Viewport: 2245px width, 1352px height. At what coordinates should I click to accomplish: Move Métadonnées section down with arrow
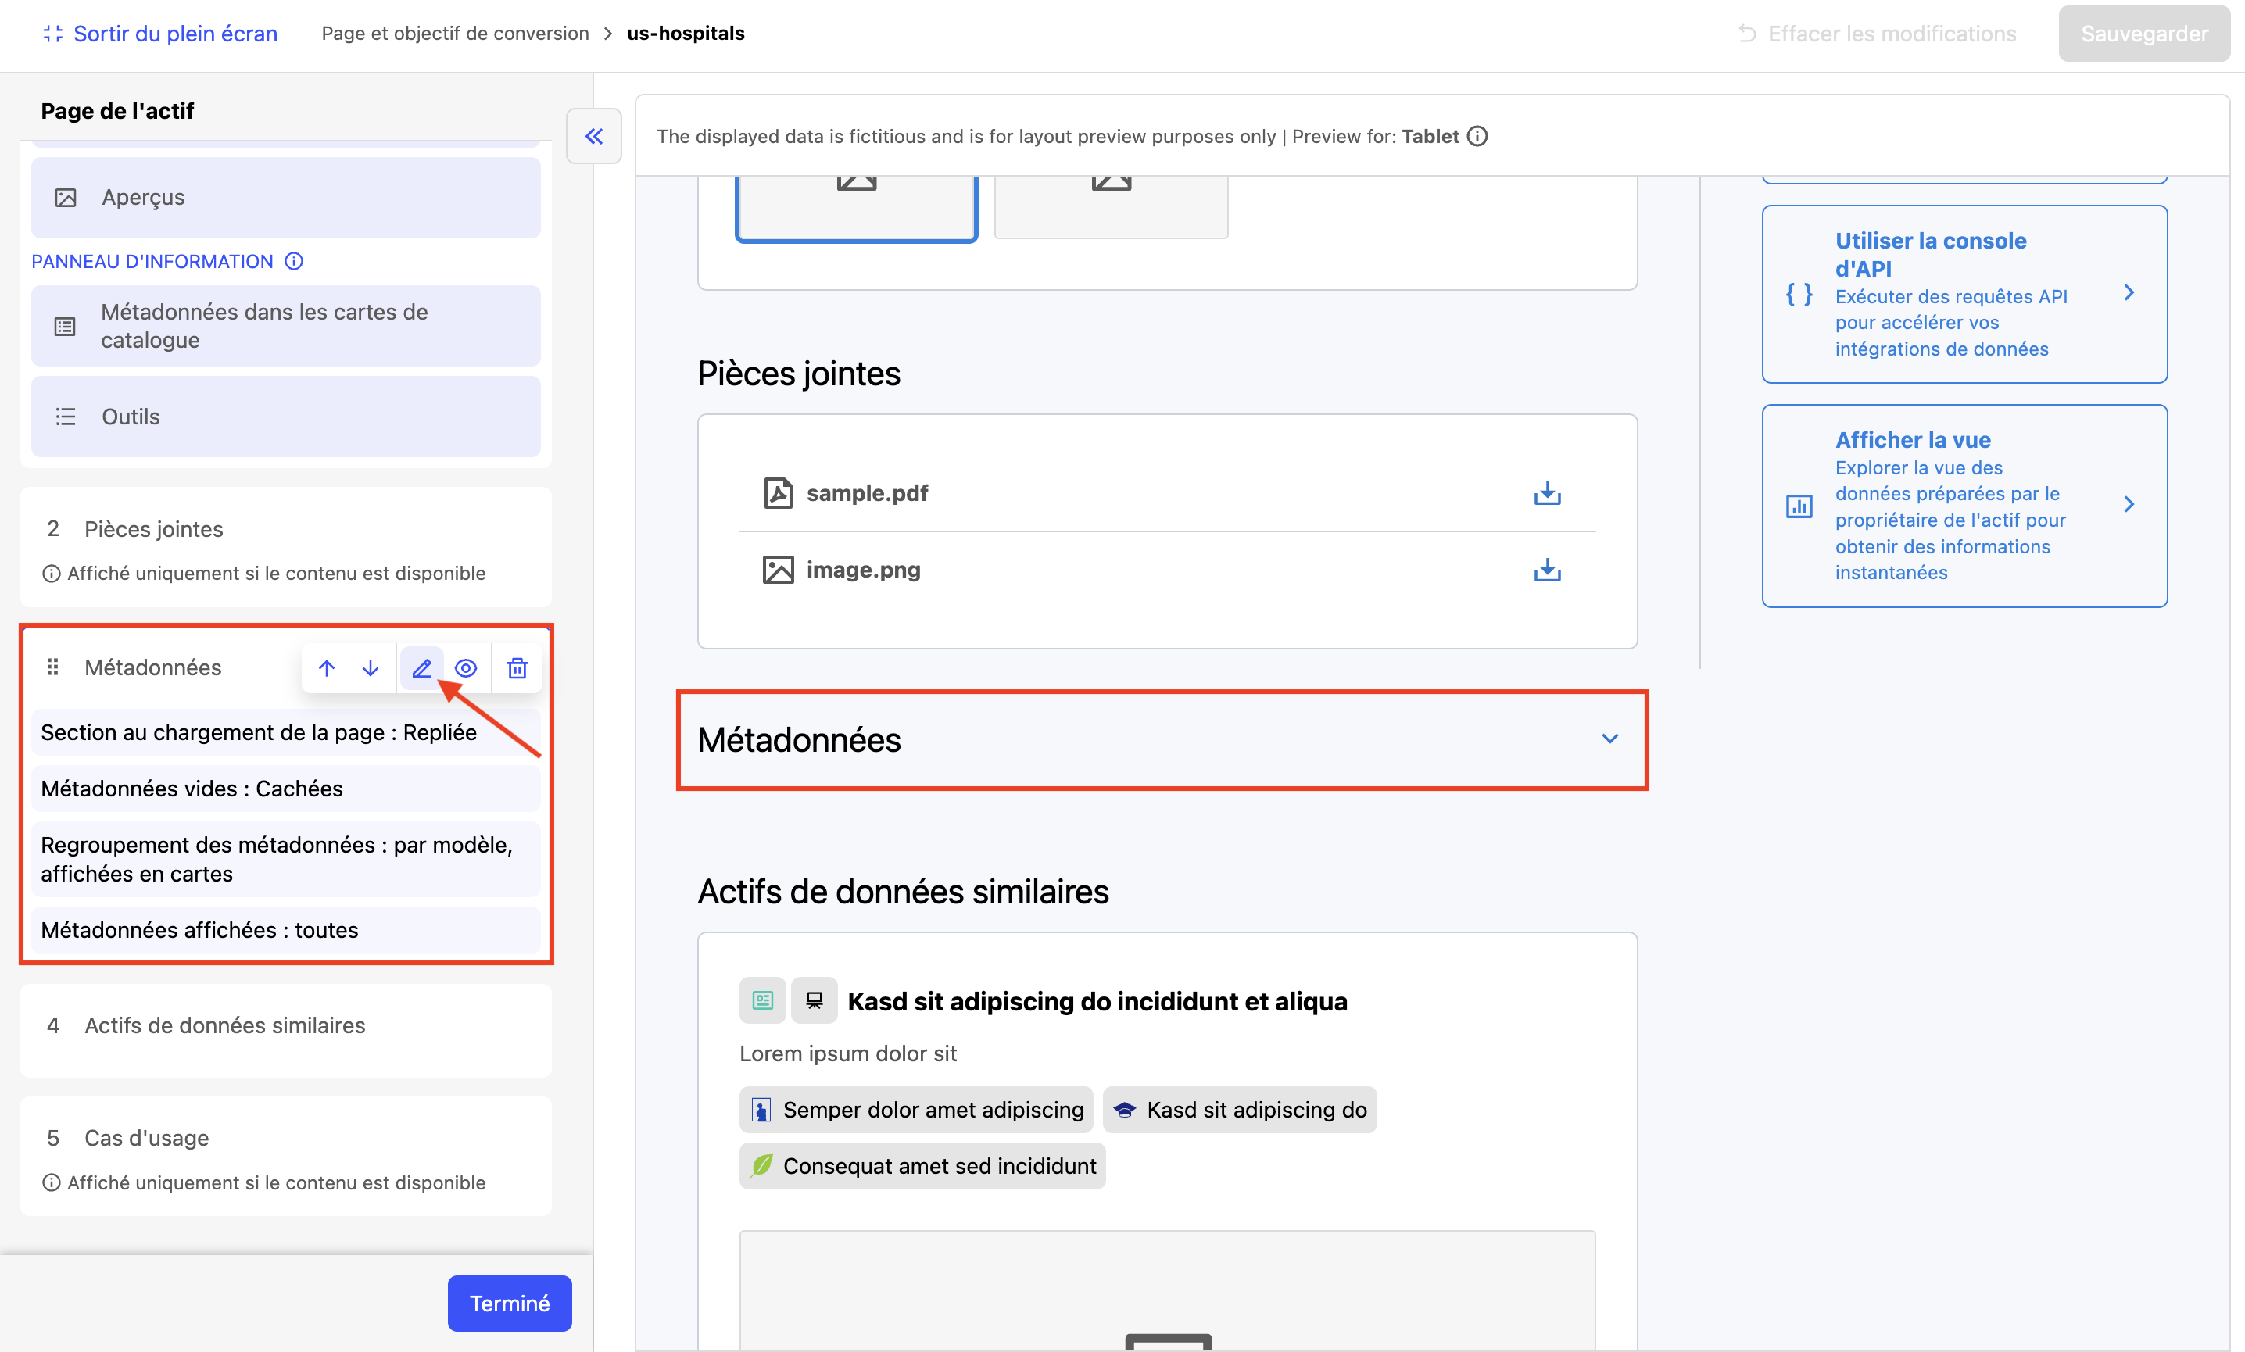[370, 668]
